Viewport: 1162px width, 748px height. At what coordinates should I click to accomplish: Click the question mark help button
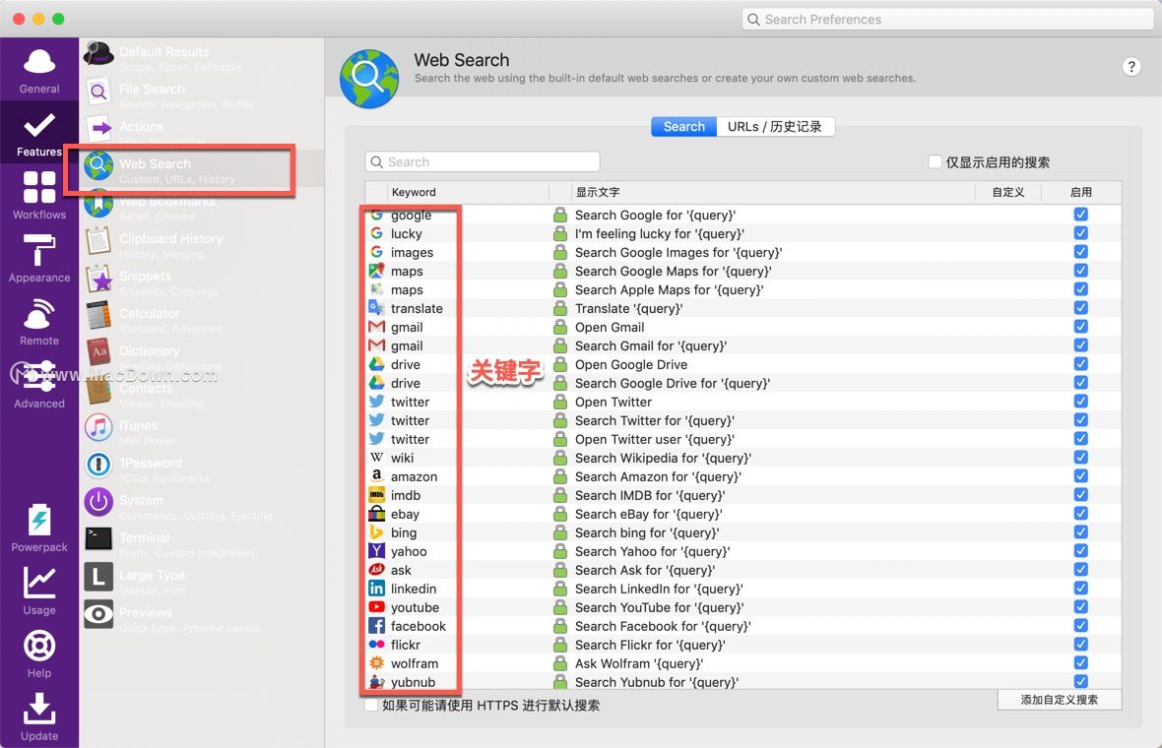point(1130,67)
